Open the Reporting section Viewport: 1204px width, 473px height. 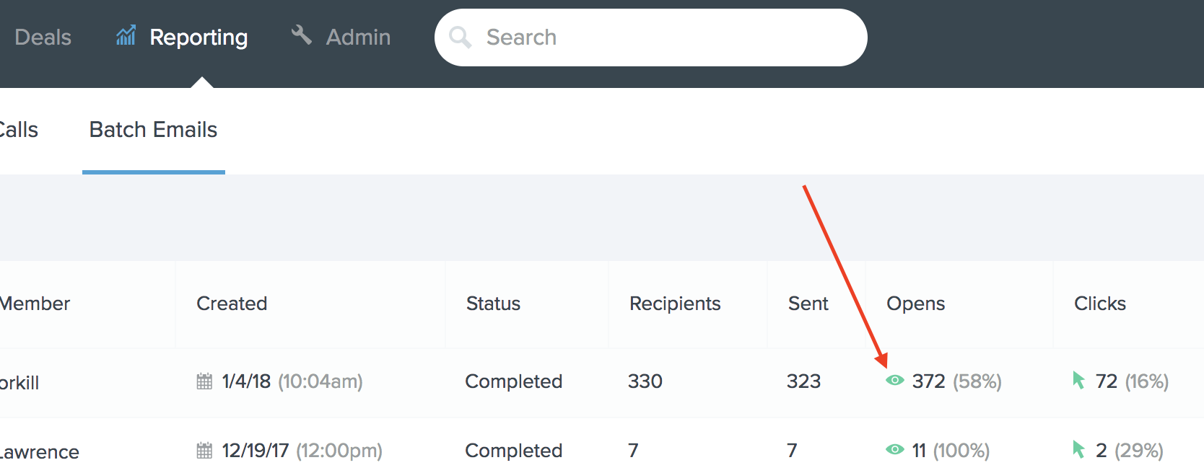198,37
